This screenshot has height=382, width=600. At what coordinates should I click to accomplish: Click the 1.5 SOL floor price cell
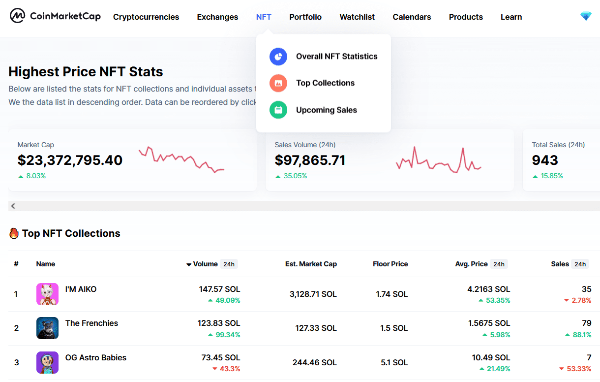pyautogui.click(x=394, y=328)
